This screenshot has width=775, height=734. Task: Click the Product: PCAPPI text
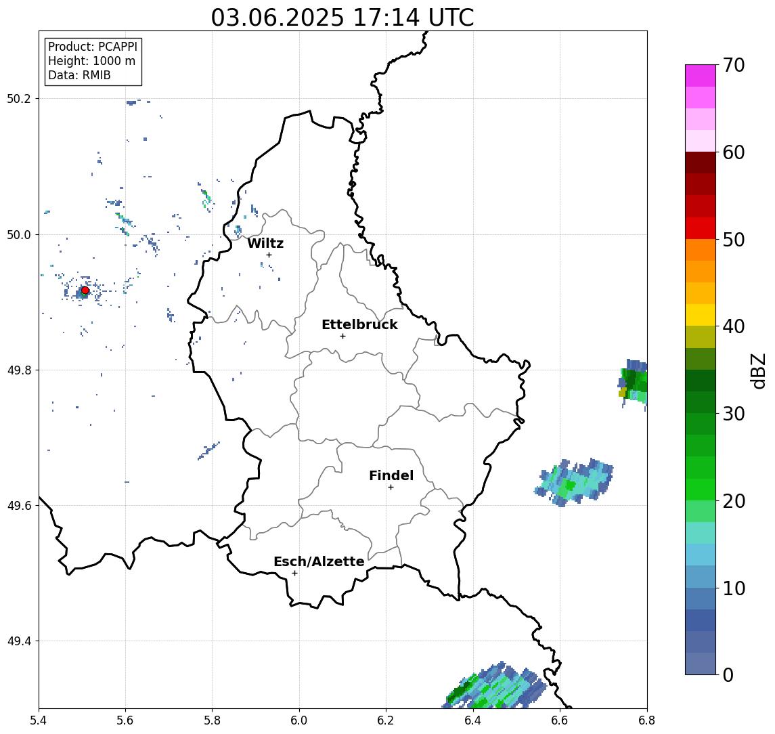coord(93,47)
